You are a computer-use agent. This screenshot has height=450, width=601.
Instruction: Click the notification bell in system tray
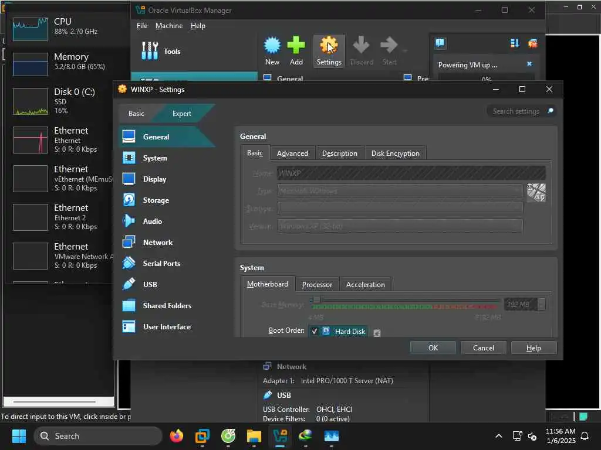[585, 436]
